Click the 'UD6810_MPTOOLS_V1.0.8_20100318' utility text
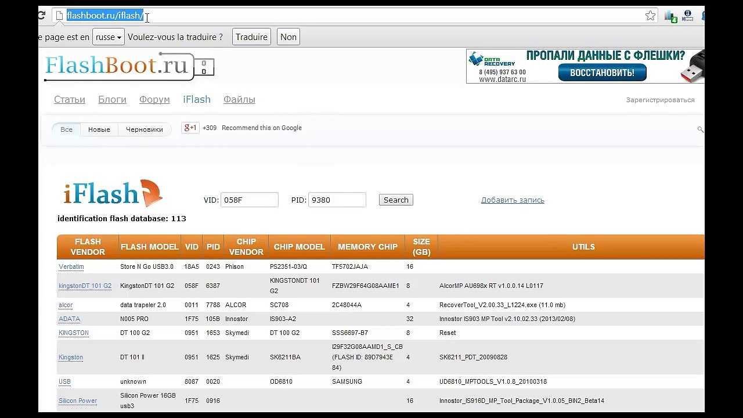The height and width of the screenshot is (418, 743). (x=493, y=381)
